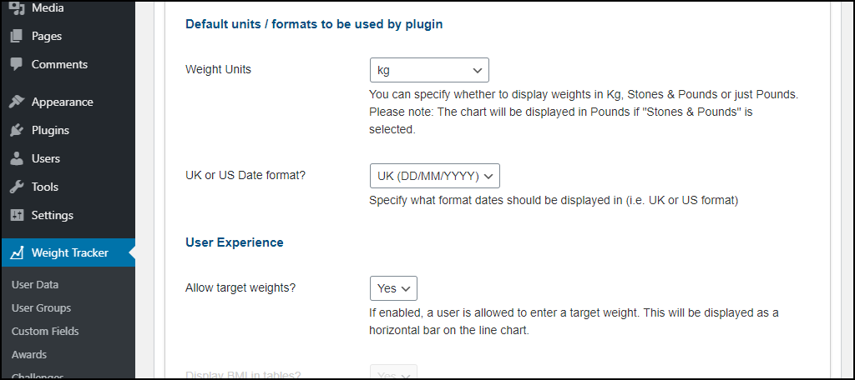Open User Data submenu item

[x=35, y=285]
